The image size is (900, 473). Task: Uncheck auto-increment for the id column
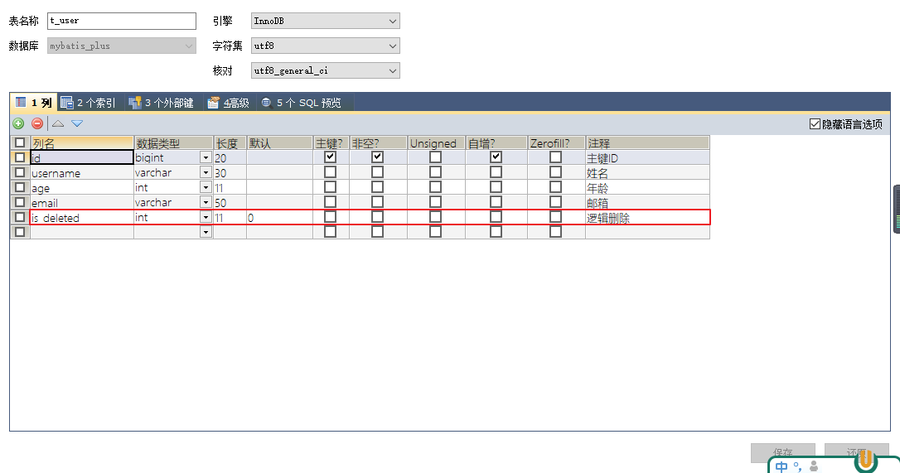click(496, 157)
